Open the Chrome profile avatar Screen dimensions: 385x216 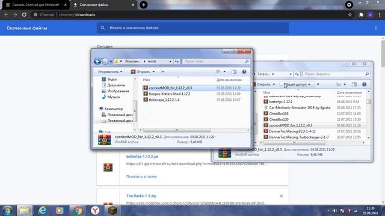[x=371, y=14]
